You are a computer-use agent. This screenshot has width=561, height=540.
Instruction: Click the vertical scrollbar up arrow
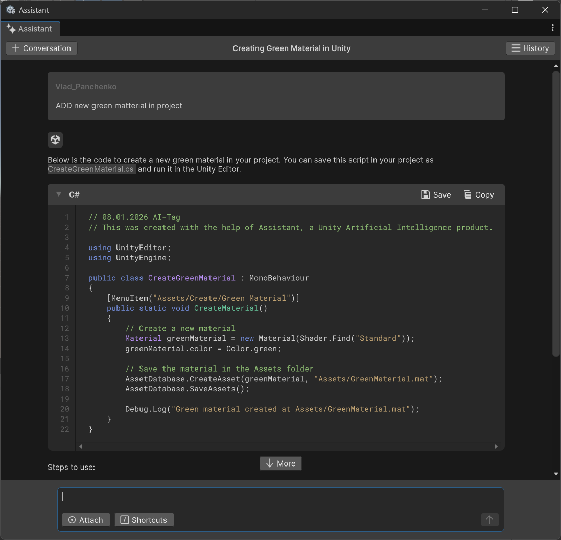[556, 66]
